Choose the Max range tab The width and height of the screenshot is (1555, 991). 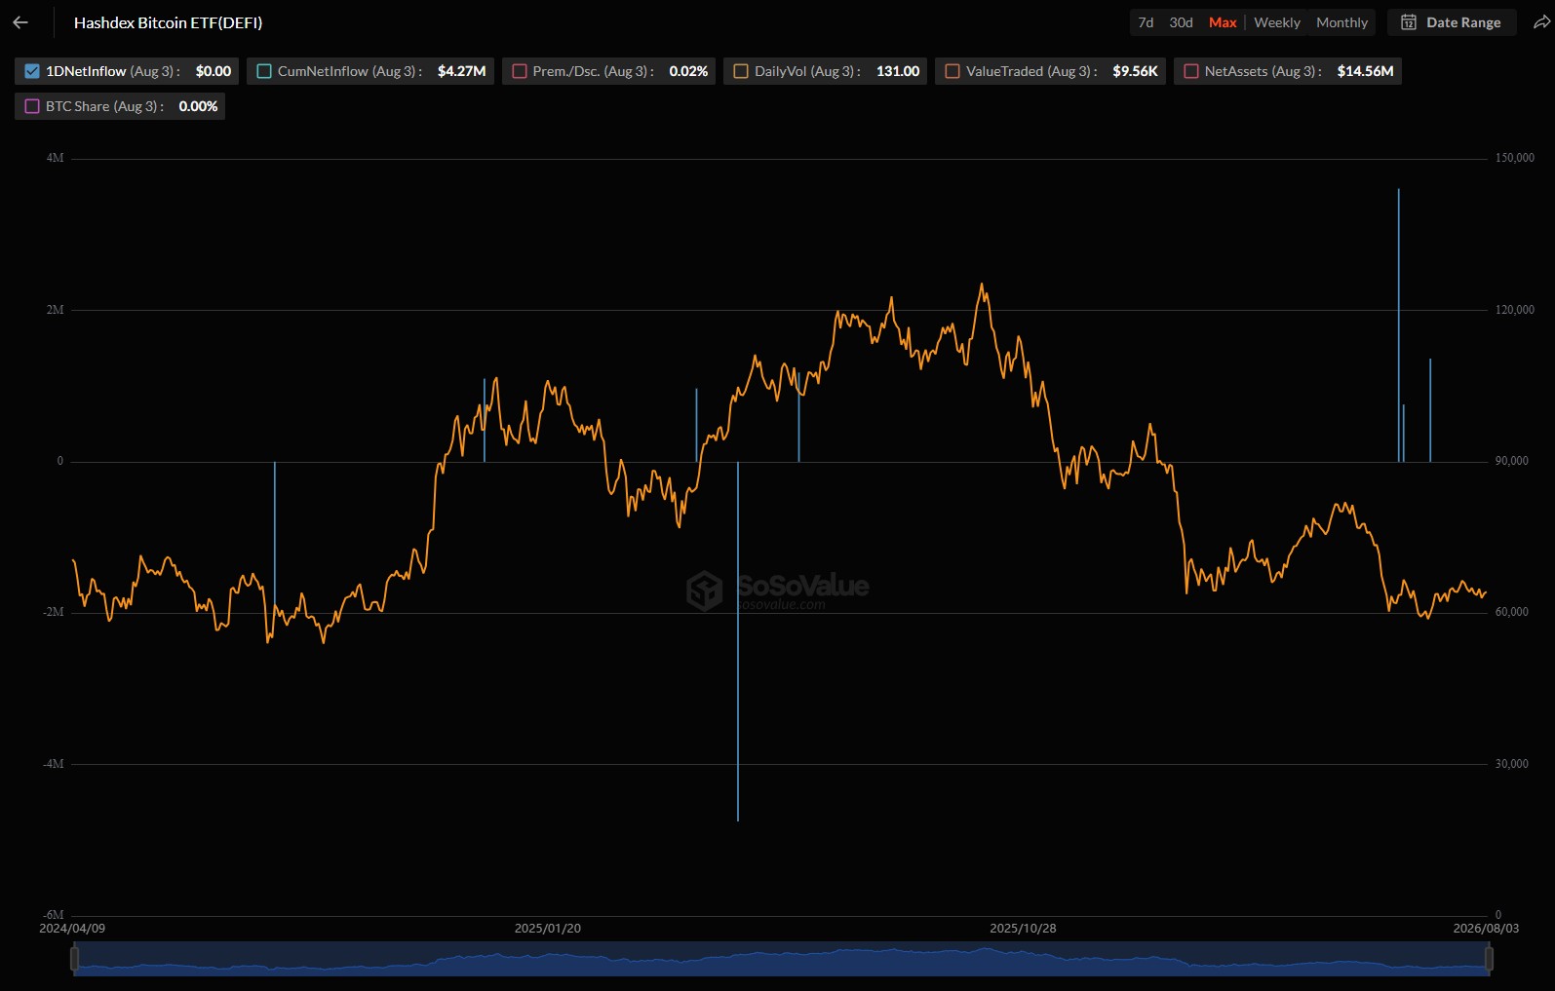(1223, 22)
